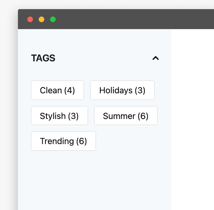Click the Clean (4) tag
214x210 pixels.
57,90
